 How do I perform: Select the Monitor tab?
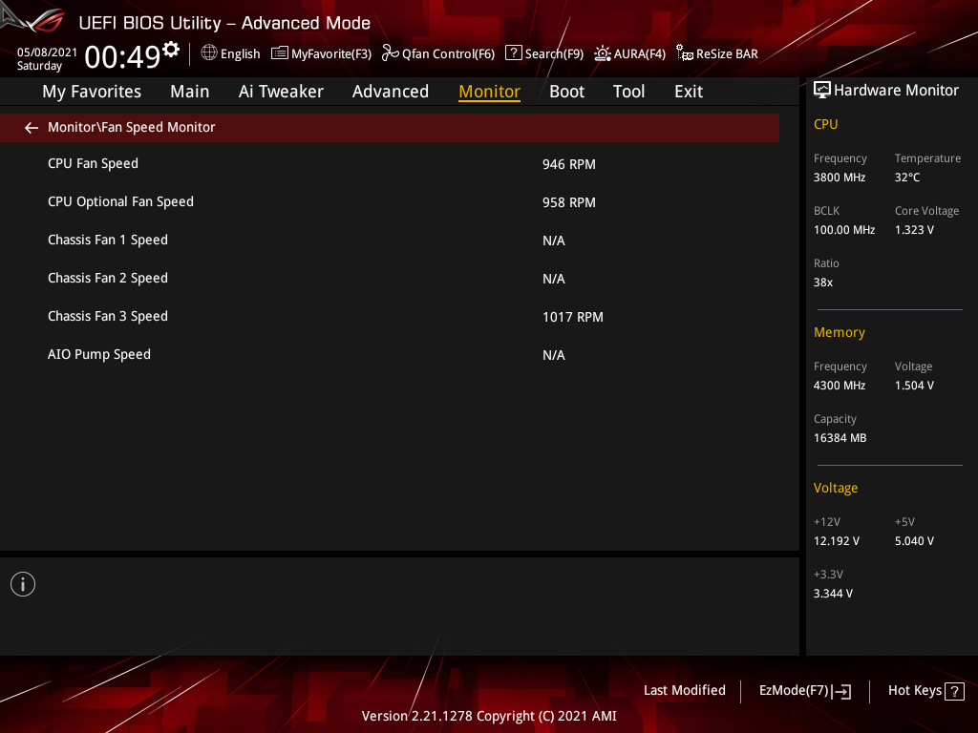(x=490, y=92)
